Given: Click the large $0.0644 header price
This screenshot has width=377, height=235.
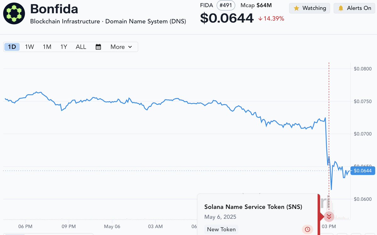Looking at the screenshot, I should pyautogui.click(x=227, y=18).
